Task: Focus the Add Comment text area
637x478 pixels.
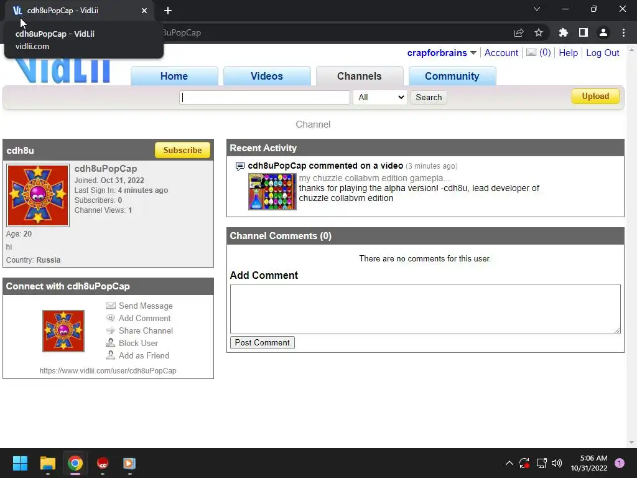Action: tap(425, 309)
